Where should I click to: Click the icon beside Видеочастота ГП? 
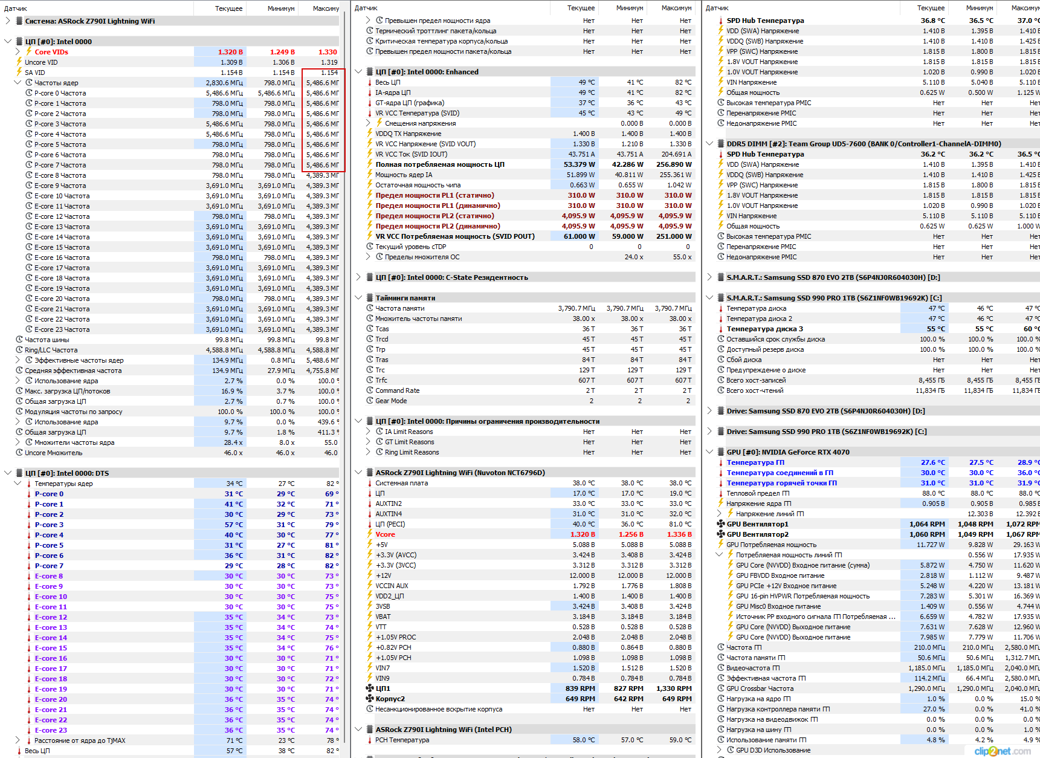tap(720, 667)
